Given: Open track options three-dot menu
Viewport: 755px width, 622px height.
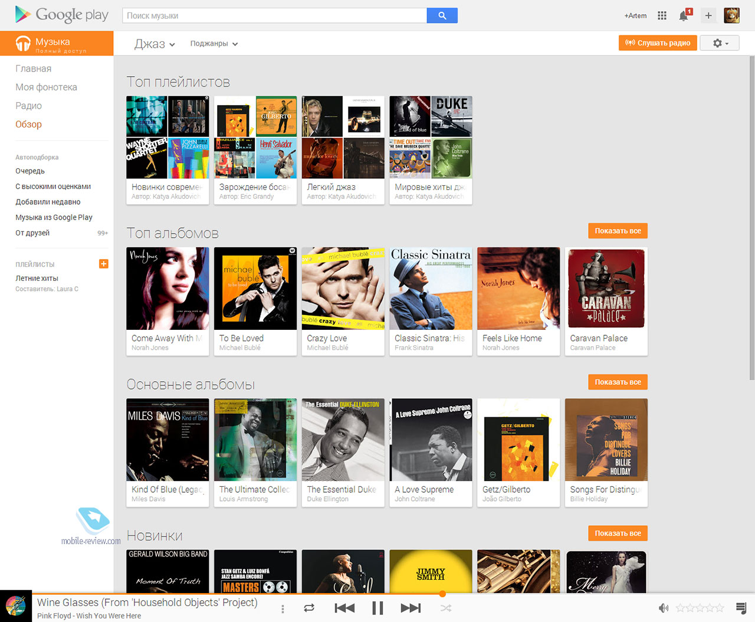Looking at the screenshot, I should [x=283, y=608].
